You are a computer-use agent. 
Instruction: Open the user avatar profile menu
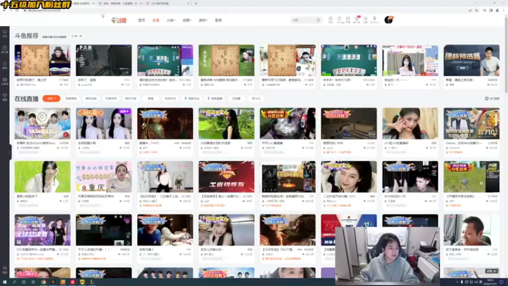pos(389,20)
